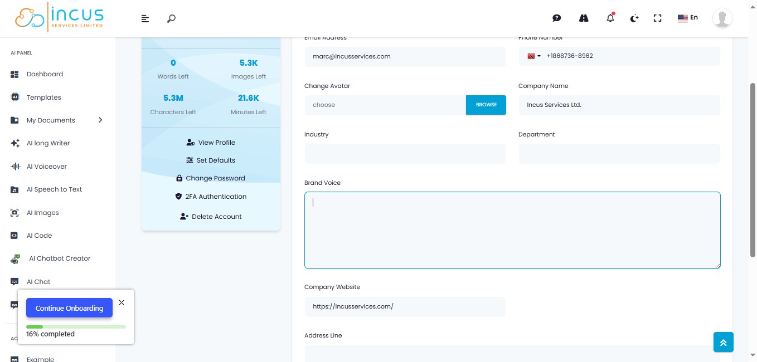
Task: Toggle dark mode with the moon icon
Action: tap(634, 18)
